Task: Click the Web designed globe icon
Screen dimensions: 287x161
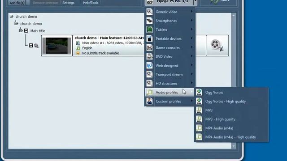Action: click(x=149, y=65)
